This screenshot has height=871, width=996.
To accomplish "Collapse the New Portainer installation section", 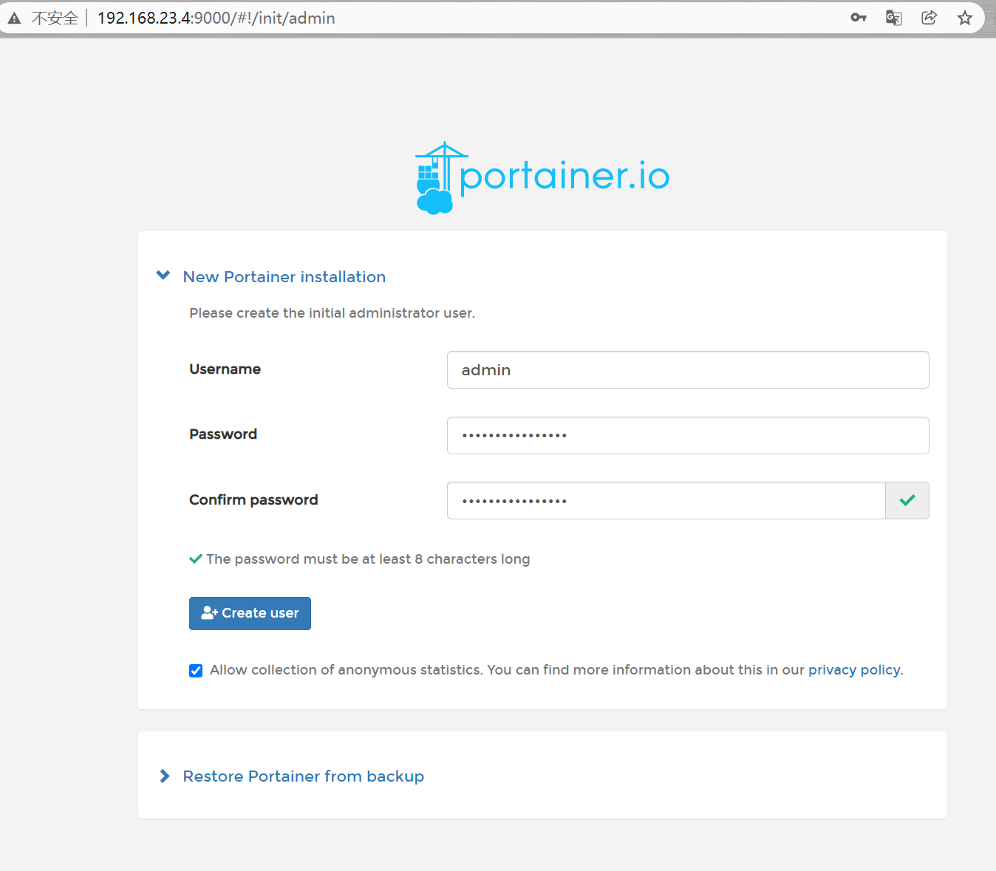I will (x=163, y=276).
